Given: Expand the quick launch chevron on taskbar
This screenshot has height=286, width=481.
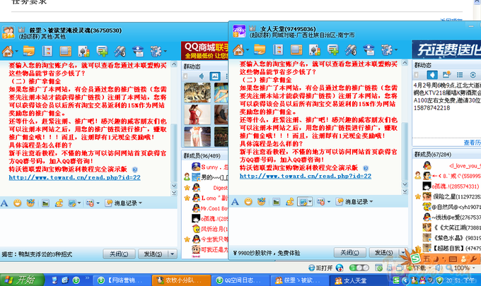Looking at the screenshot, I should point(88,278).
